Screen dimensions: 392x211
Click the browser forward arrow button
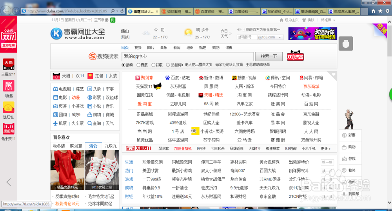(16, 11)
